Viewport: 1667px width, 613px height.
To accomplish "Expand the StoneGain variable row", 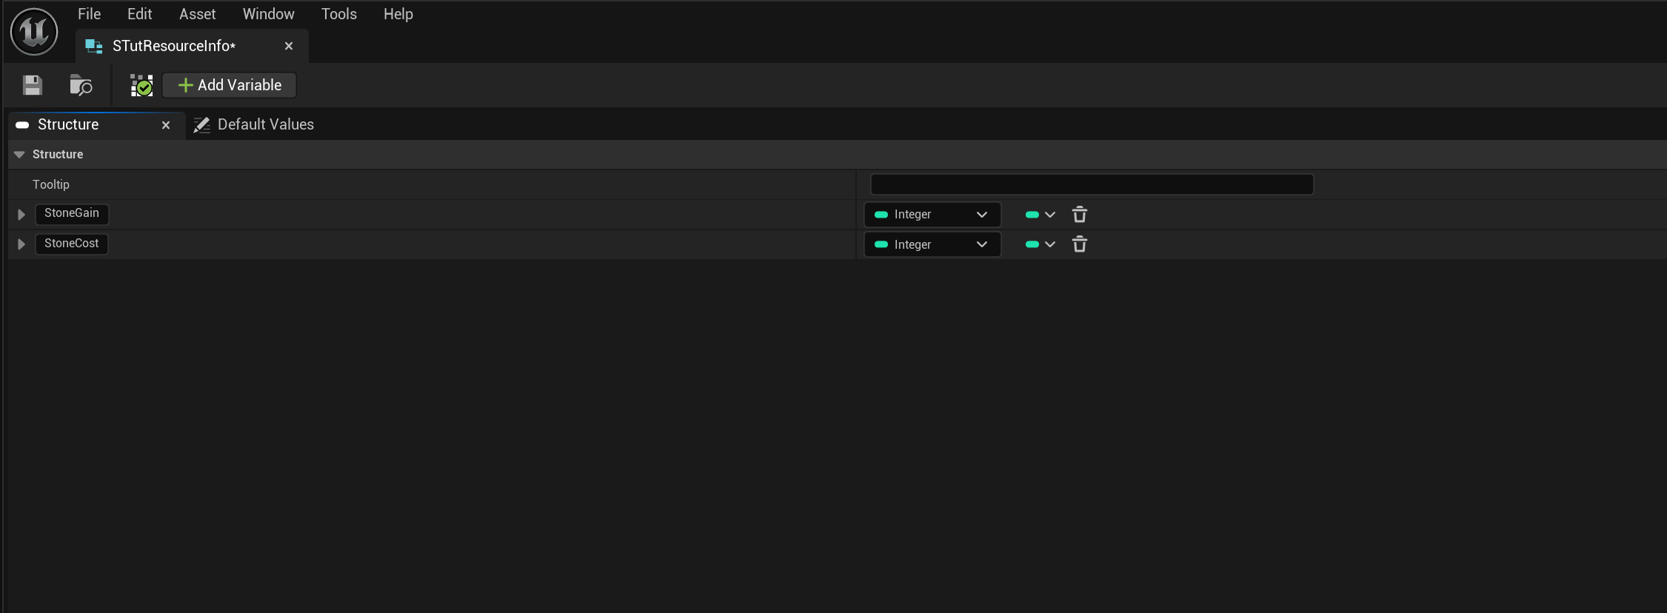I will 21,215.
